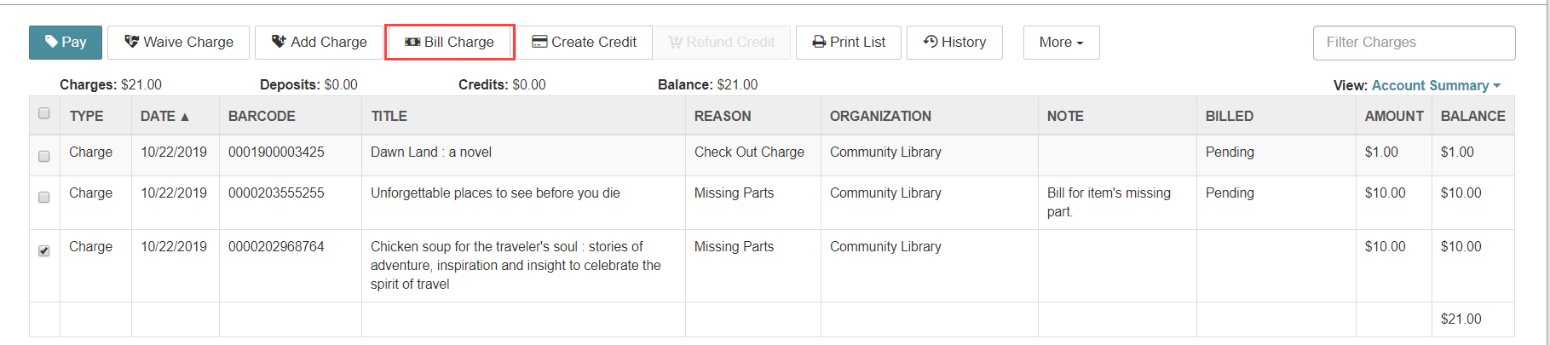
Task: Click the Waive Charge heart icon
Action: 131,42
